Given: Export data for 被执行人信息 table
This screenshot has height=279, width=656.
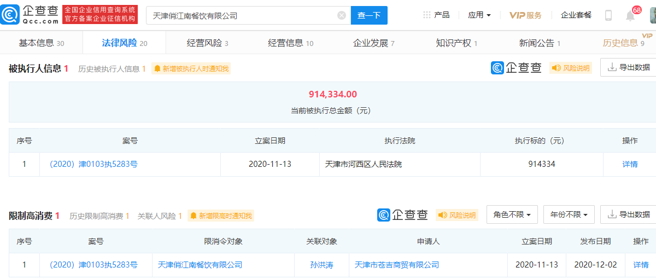Looking at the screenshot, I should [x=629, y=67].
